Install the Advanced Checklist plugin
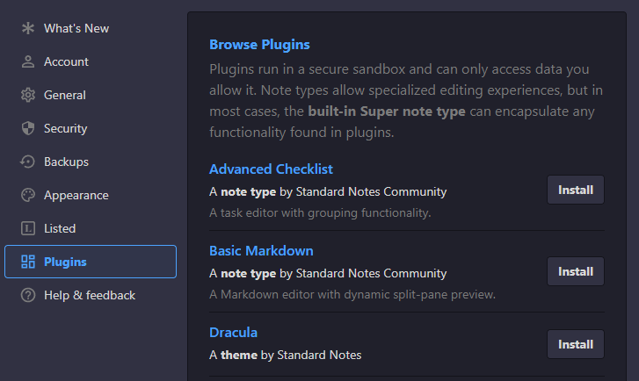 click(576, 190)
